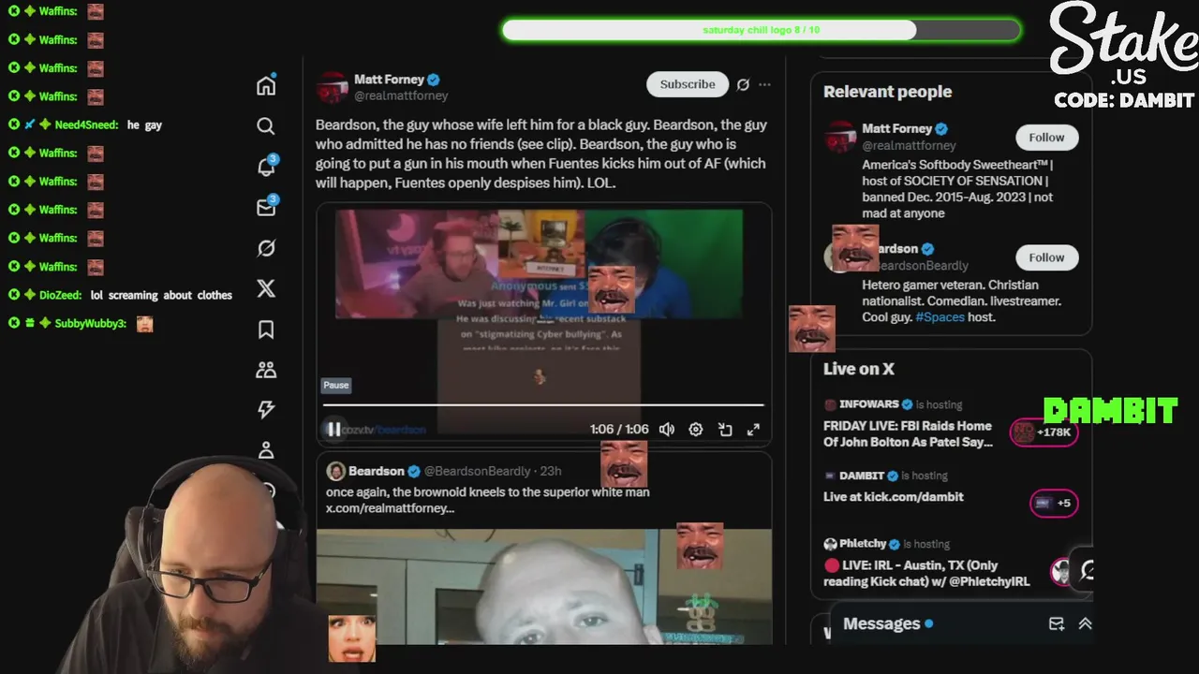Click the Live on X heading
The height and width of the screenshot is (674, 1199).
click(859, 369)
